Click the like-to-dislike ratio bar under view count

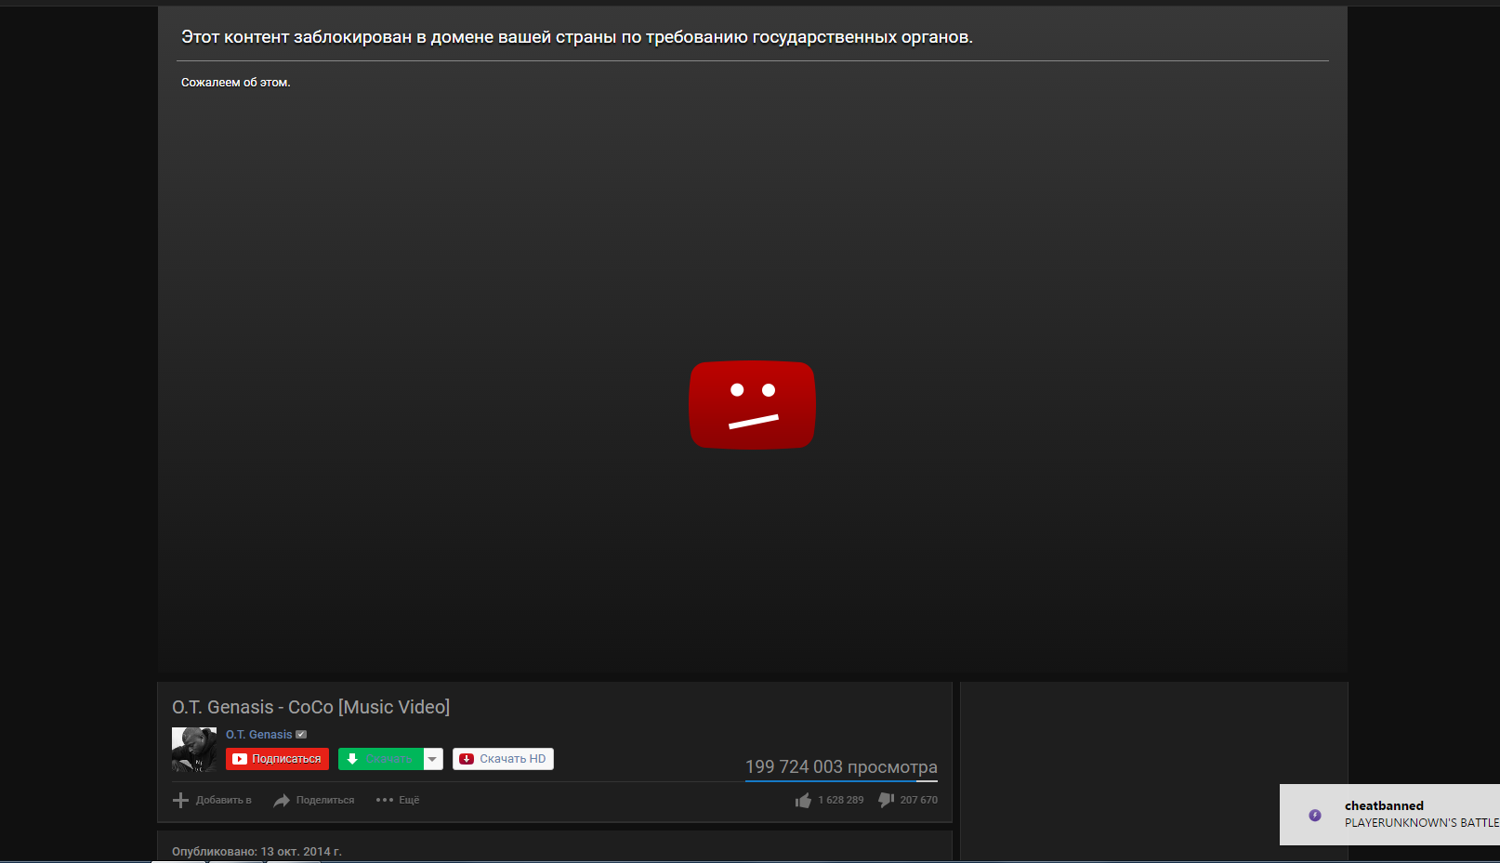pyautogui.click(x=841, y=781)
